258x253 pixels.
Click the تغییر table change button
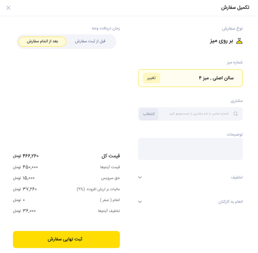tap(151, 78)
